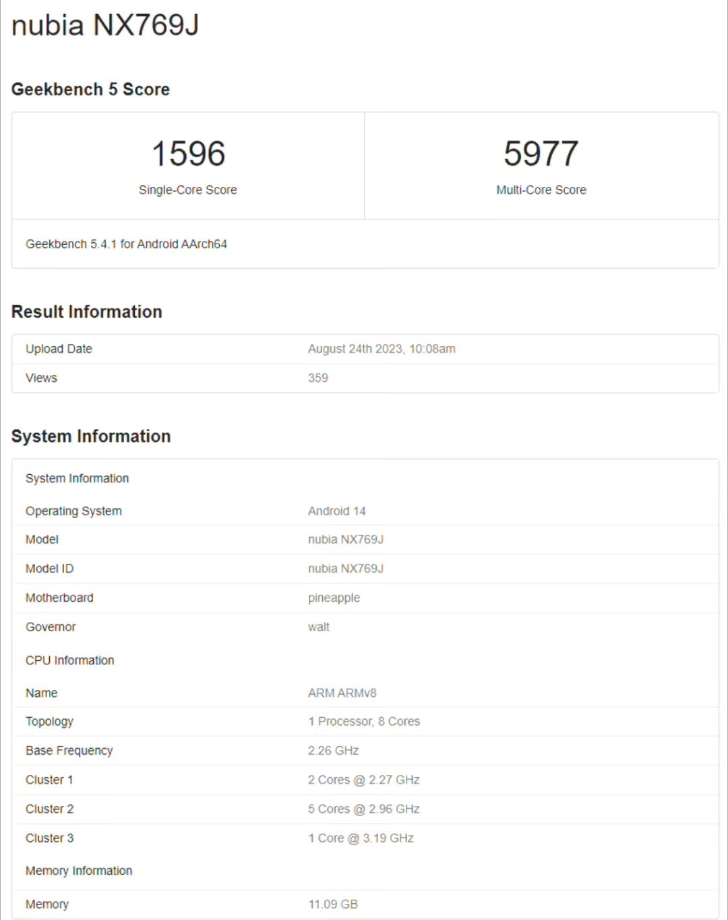This screenshot has width=728, height=920.
Task: Click the Memory row label
Action: coord(47,904)
